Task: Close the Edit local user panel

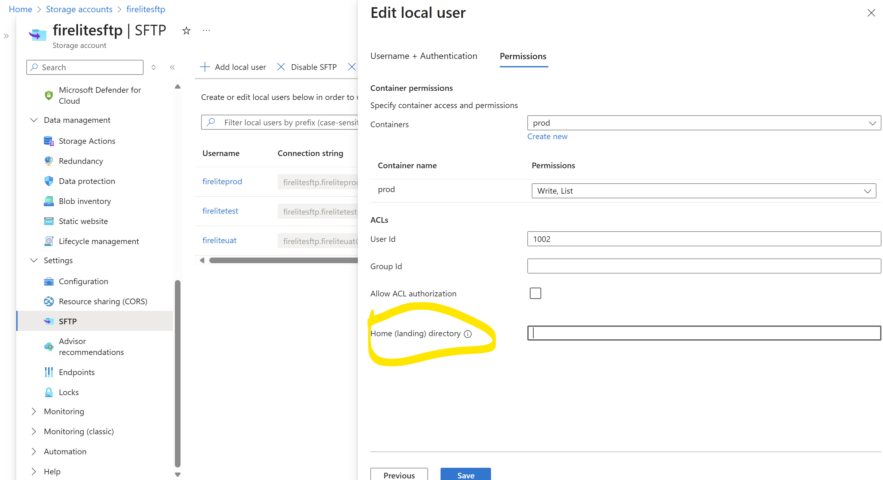Action: tap(871, 13)
